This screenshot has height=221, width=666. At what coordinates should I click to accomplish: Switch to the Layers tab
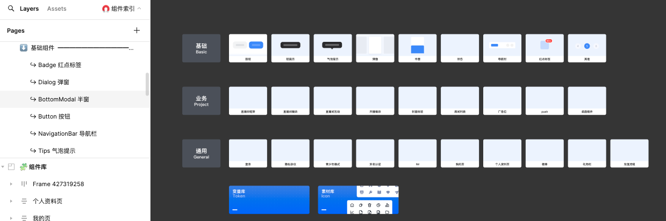(x=29, y=9)
